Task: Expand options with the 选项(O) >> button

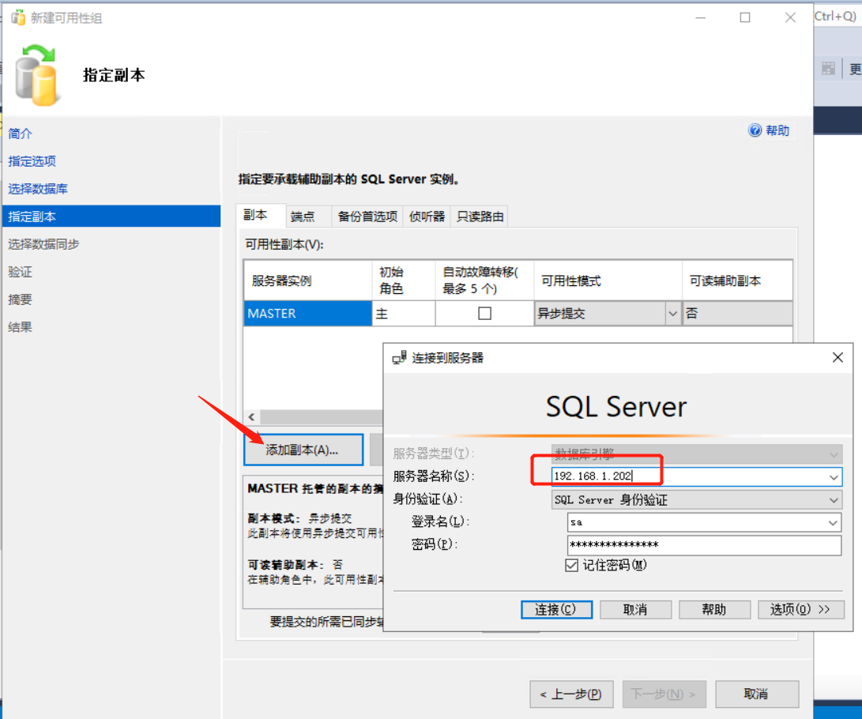Action: tap(800, 609)
